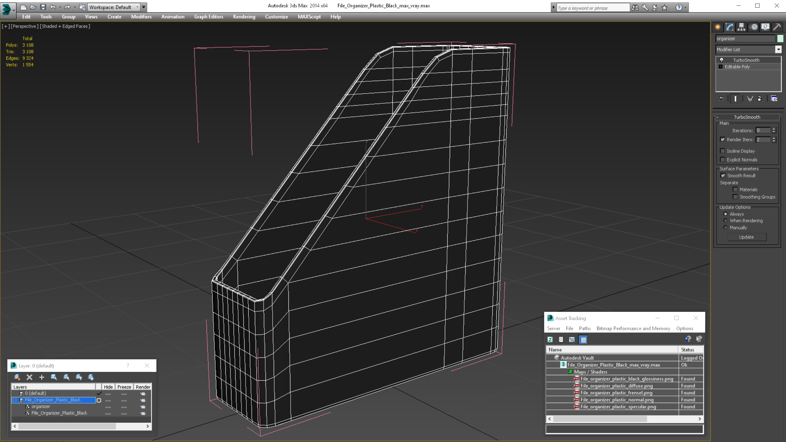
Task: Open the MAXScript menu
Action: (x=309, y=17)
